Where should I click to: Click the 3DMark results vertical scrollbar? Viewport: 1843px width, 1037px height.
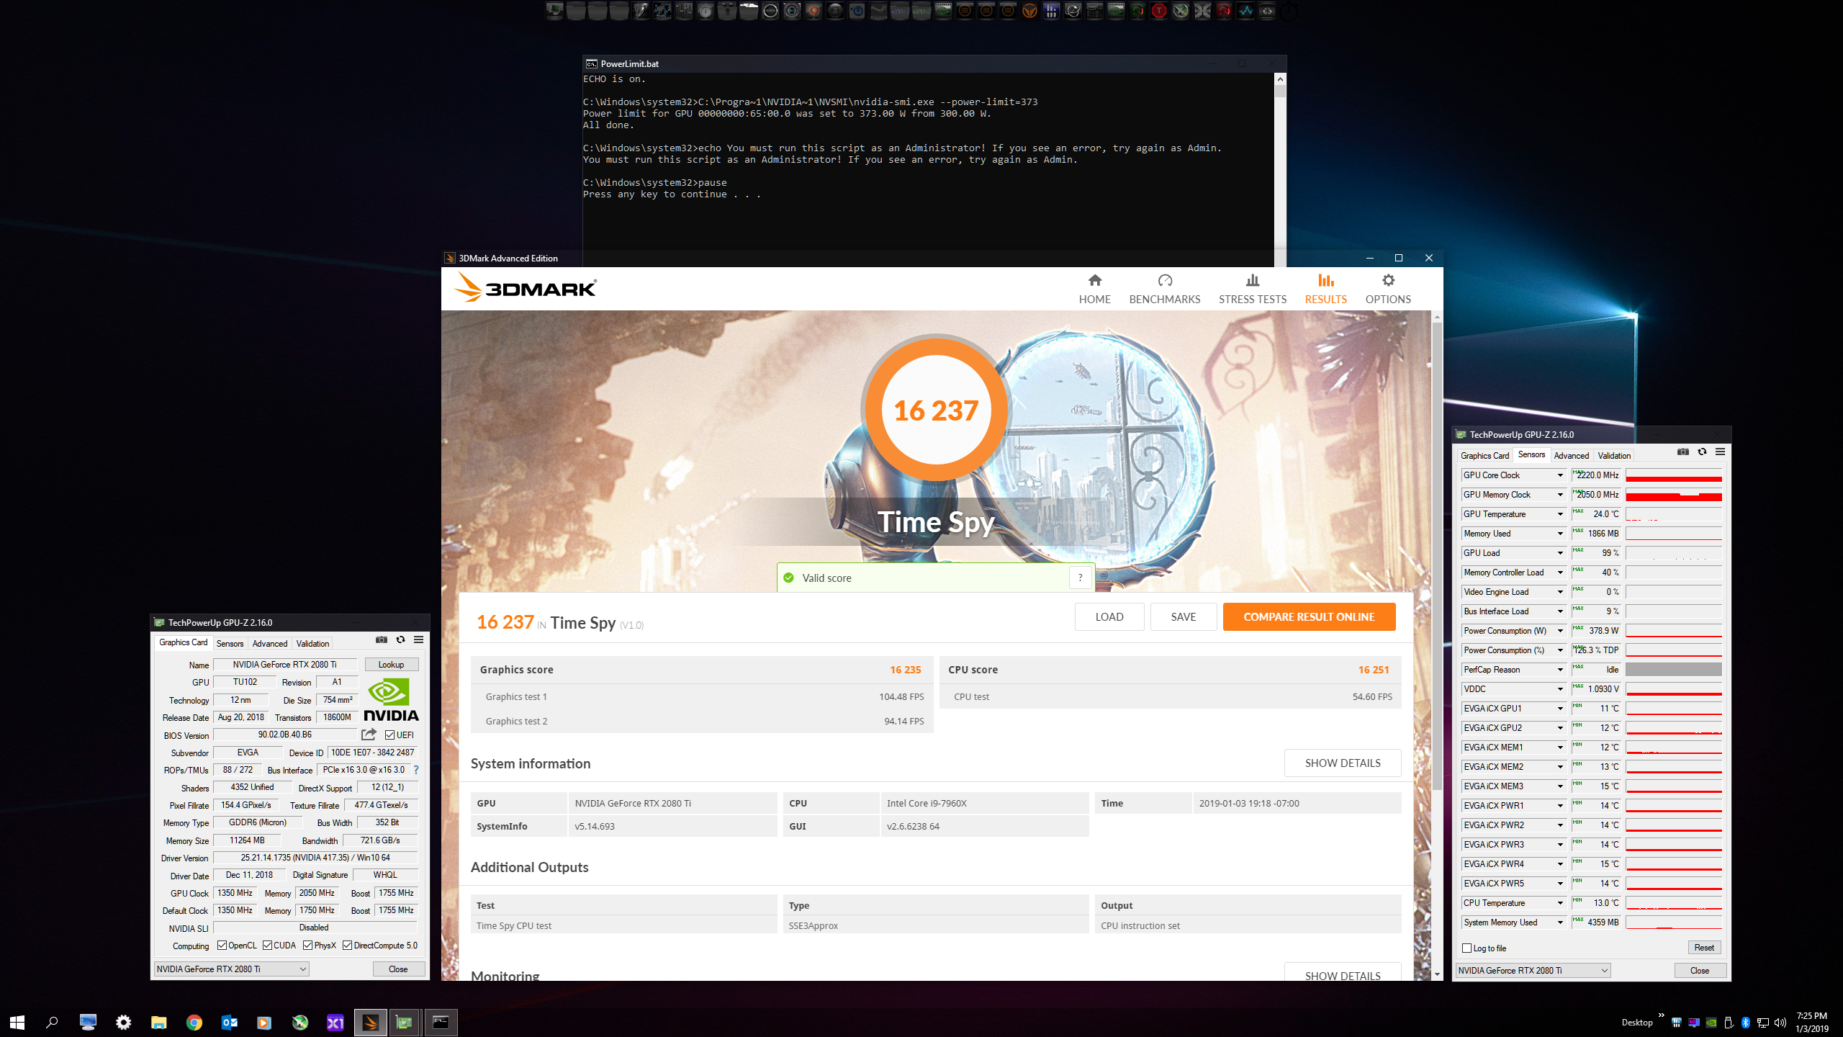[1436, 555]
